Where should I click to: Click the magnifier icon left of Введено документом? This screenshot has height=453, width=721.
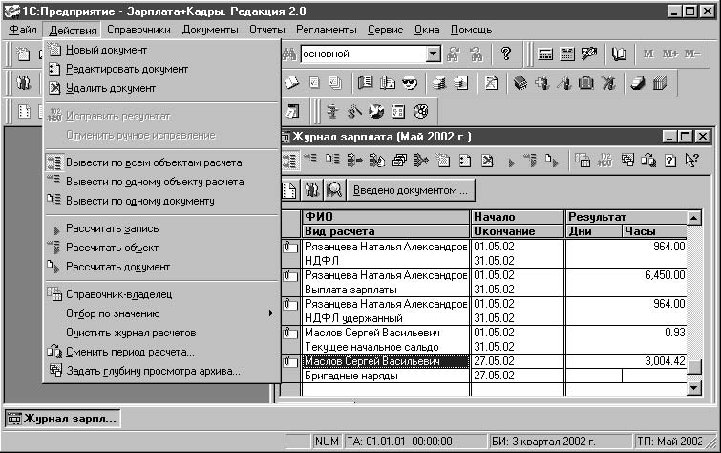334,190
